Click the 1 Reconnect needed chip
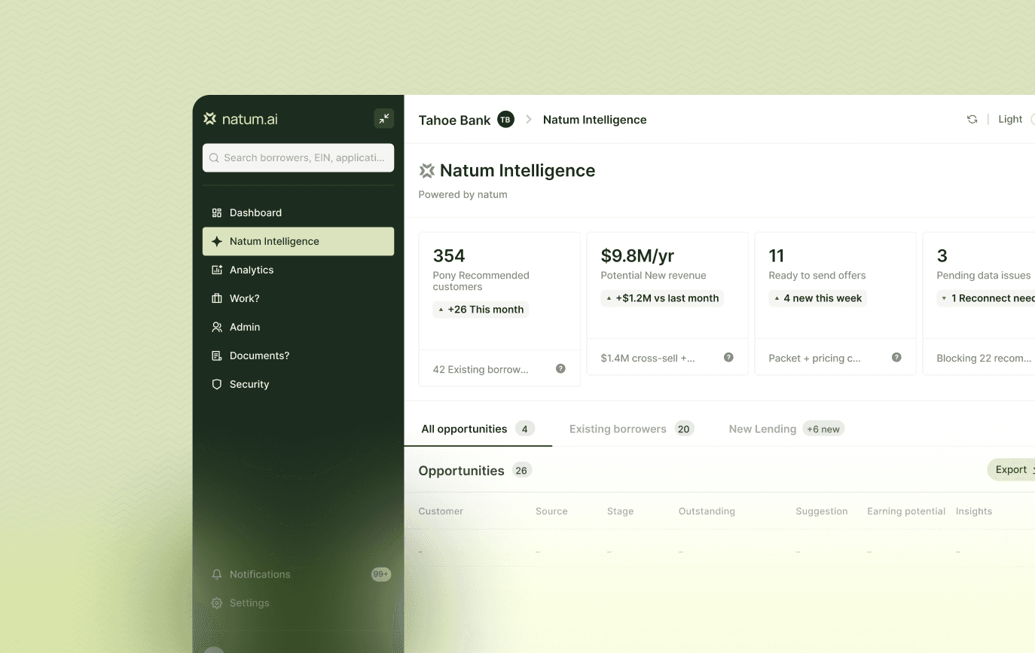Image resolution: width=1035 pixels, height=653 pixels. (x=987, y=298)
